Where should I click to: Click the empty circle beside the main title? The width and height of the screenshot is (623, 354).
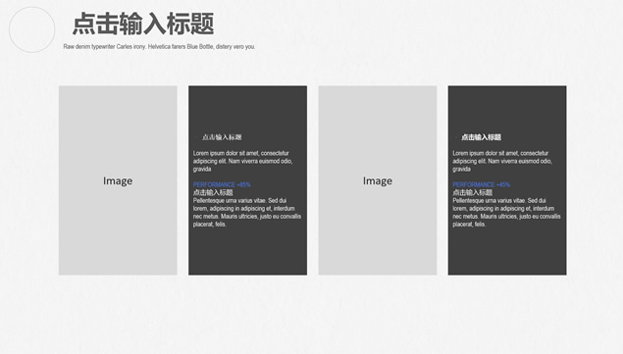tap(31, 29)
